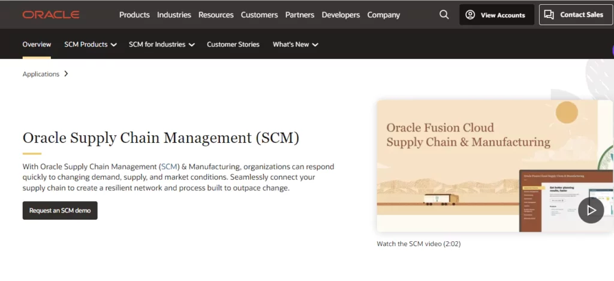Open the Resources menu
Viewport: 614px width, 281px height.
(216, 15)
